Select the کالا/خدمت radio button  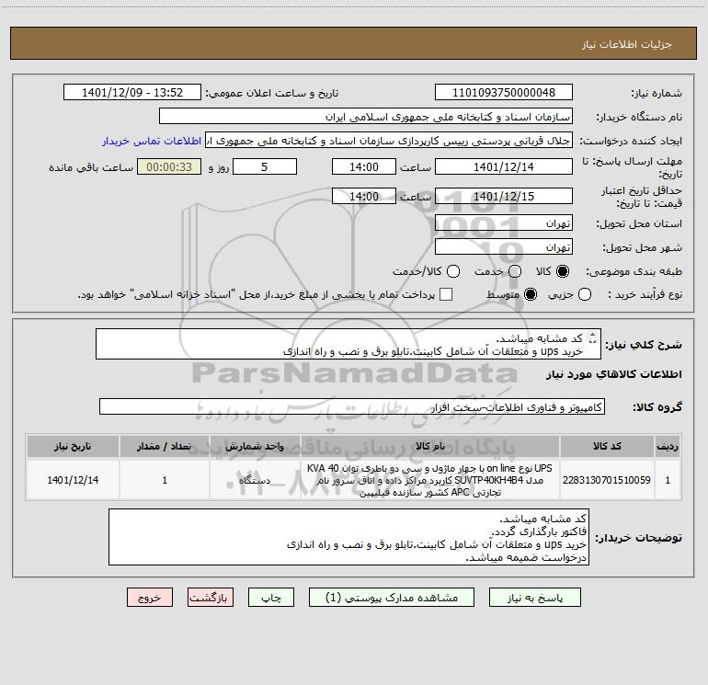pyautogui.click(x=453, y=271)
